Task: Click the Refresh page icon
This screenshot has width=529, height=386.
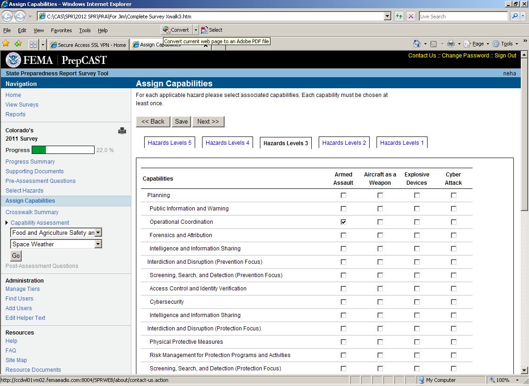Action: click(x=399, y=17)
